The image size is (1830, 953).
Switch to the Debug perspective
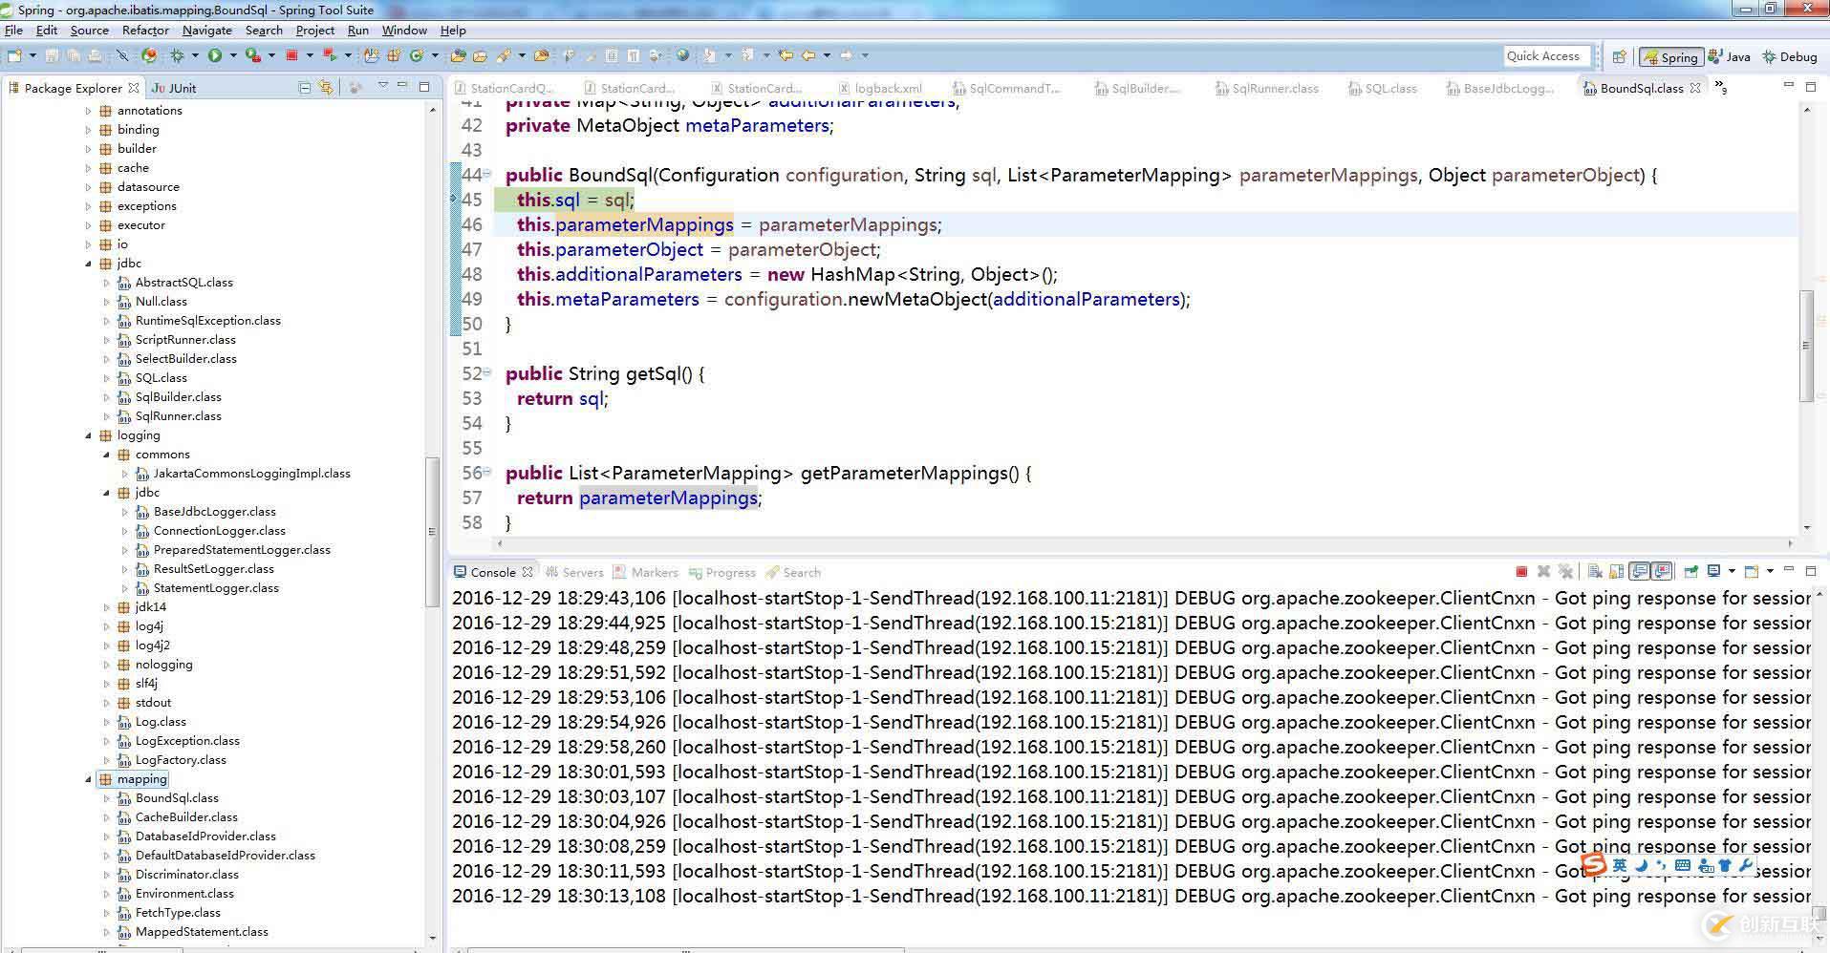point(1790,57)
